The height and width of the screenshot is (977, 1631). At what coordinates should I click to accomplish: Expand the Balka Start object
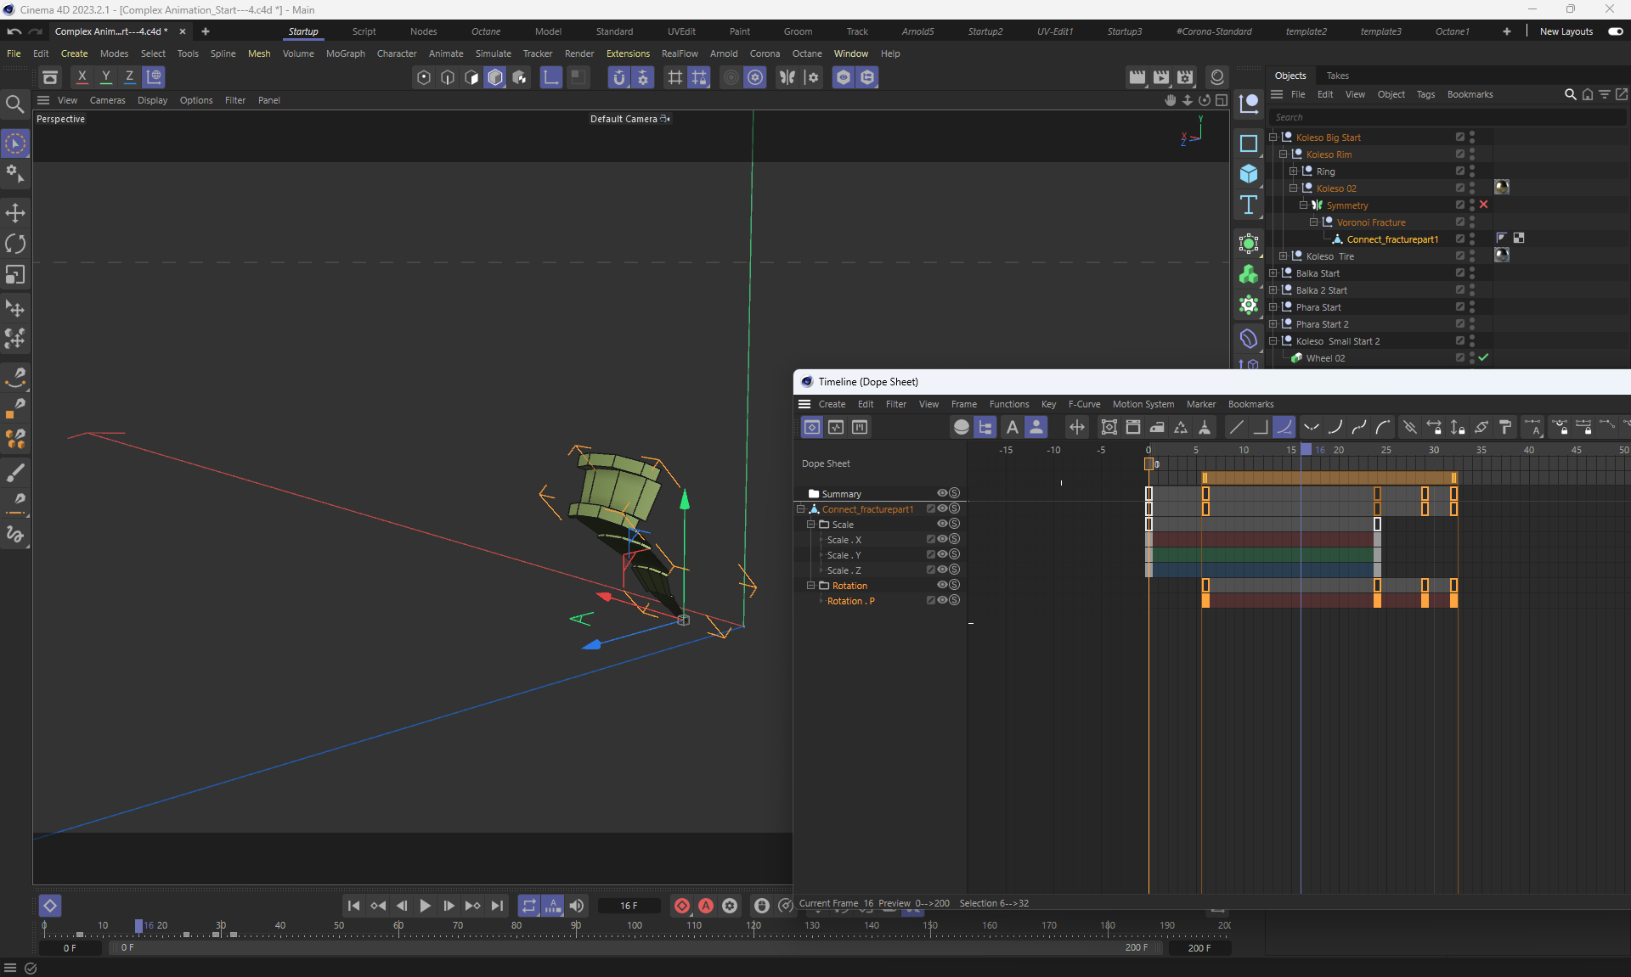pos(1273,273)
